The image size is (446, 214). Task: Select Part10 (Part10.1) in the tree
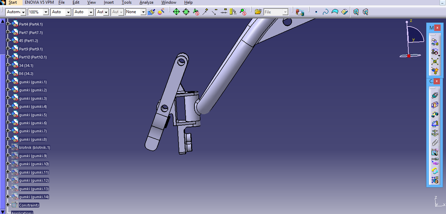click(x=33, y=57)
